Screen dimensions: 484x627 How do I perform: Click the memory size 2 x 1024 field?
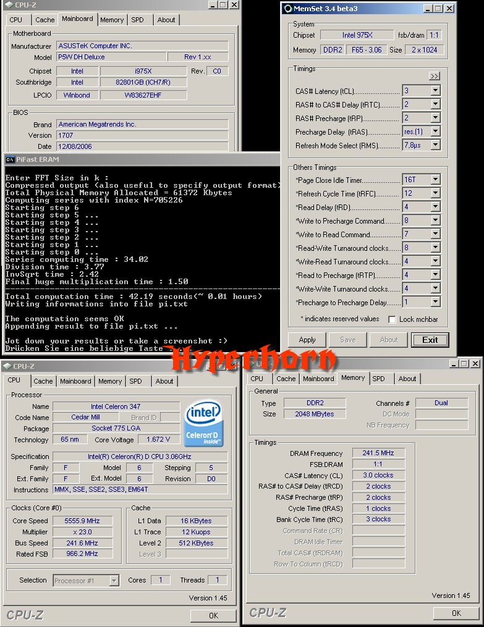(424, 49)
